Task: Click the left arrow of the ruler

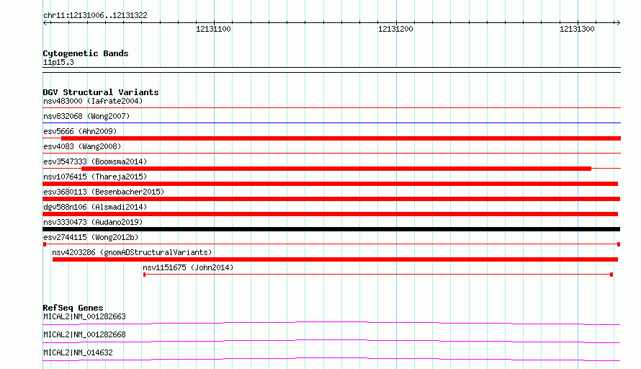Action: 45,22
